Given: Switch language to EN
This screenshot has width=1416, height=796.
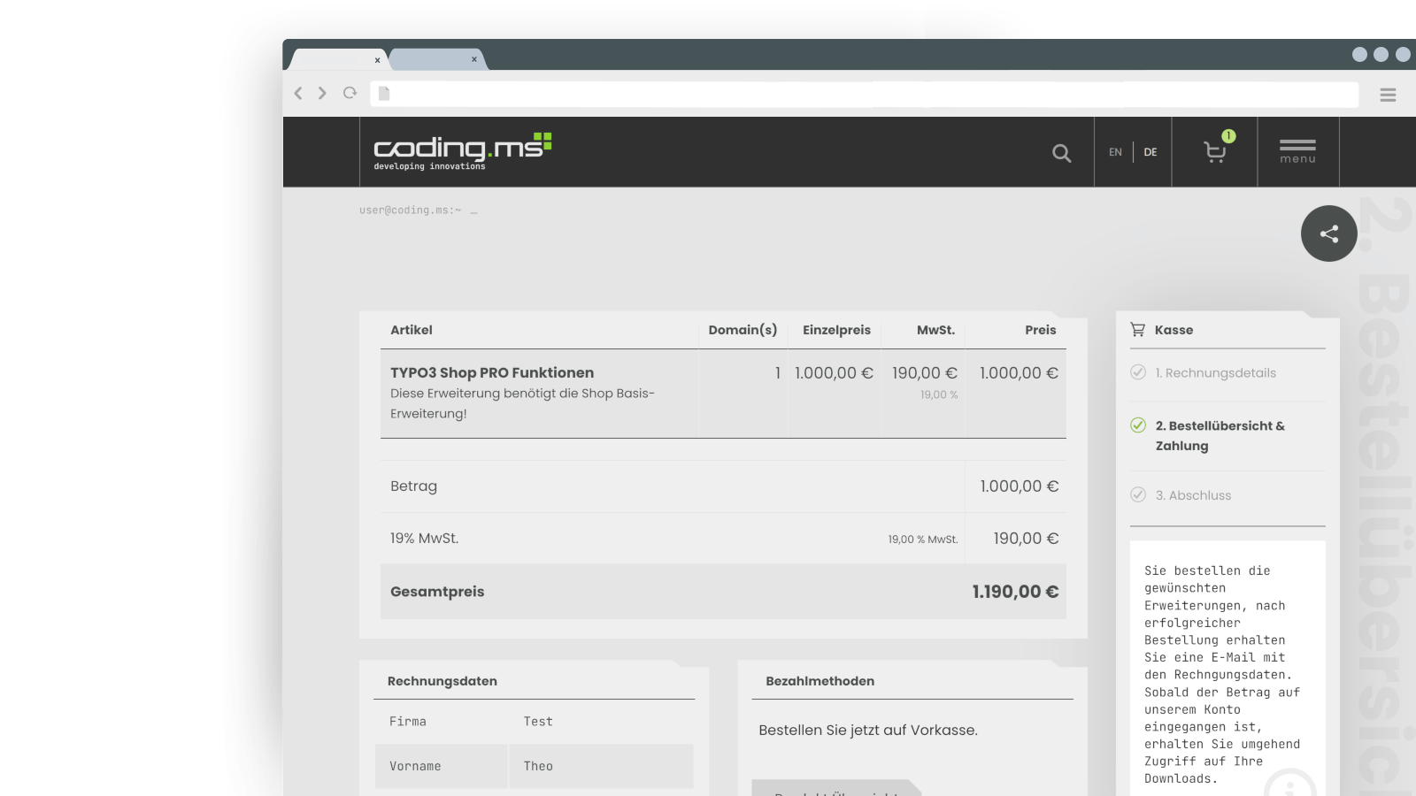Looking at the screenshot, I should pos(1115,152).
